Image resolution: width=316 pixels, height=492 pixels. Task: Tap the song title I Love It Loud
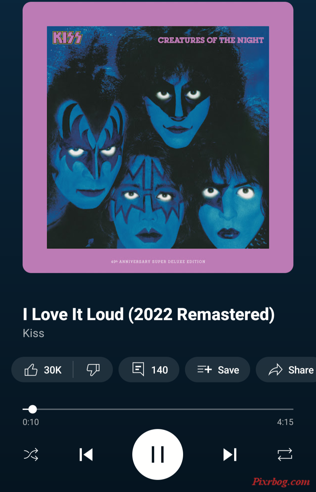pos(149,314)
